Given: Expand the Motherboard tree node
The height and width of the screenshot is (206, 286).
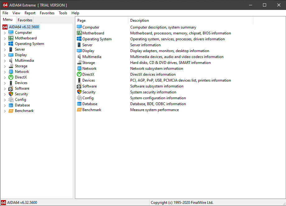Looking at the screenshot, I should (x=5, y=38).
